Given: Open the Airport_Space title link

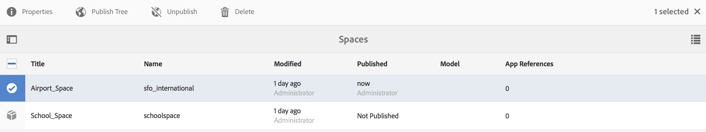Looking at the screenshot, I should 52,88.
